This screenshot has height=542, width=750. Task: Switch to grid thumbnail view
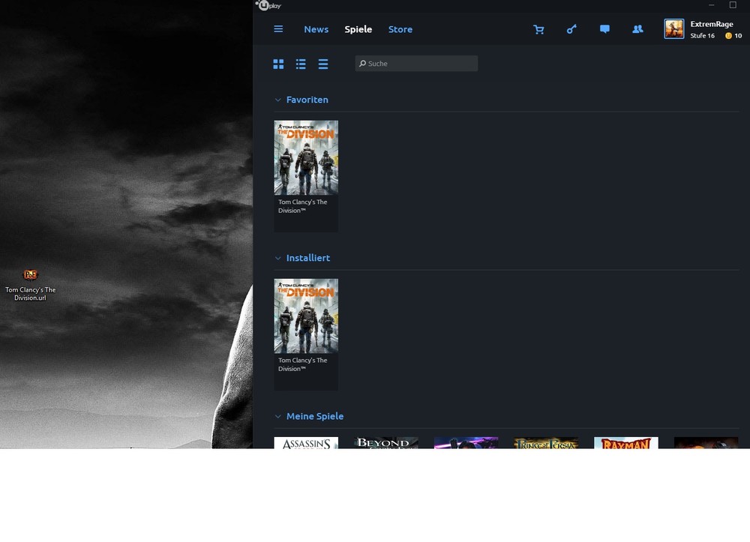point(278,64)
